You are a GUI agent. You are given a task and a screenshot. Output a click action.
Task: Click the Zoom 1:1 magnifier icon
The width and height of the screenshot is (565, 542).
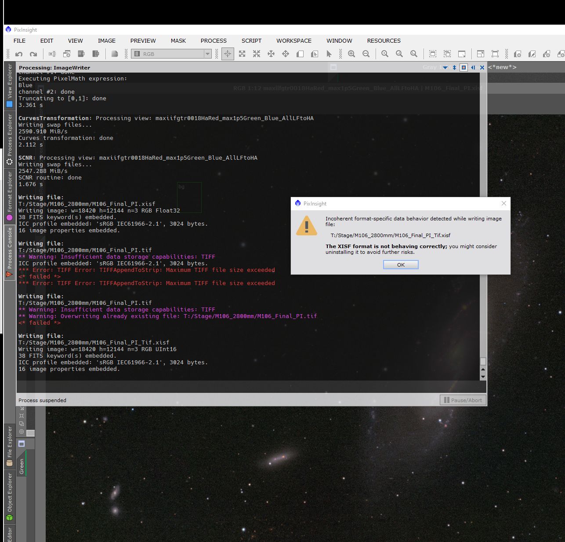click(x=385, y=54)
